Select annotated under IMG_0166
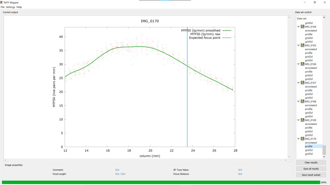This screenshot has height=186, width=330. coord(311,68)
